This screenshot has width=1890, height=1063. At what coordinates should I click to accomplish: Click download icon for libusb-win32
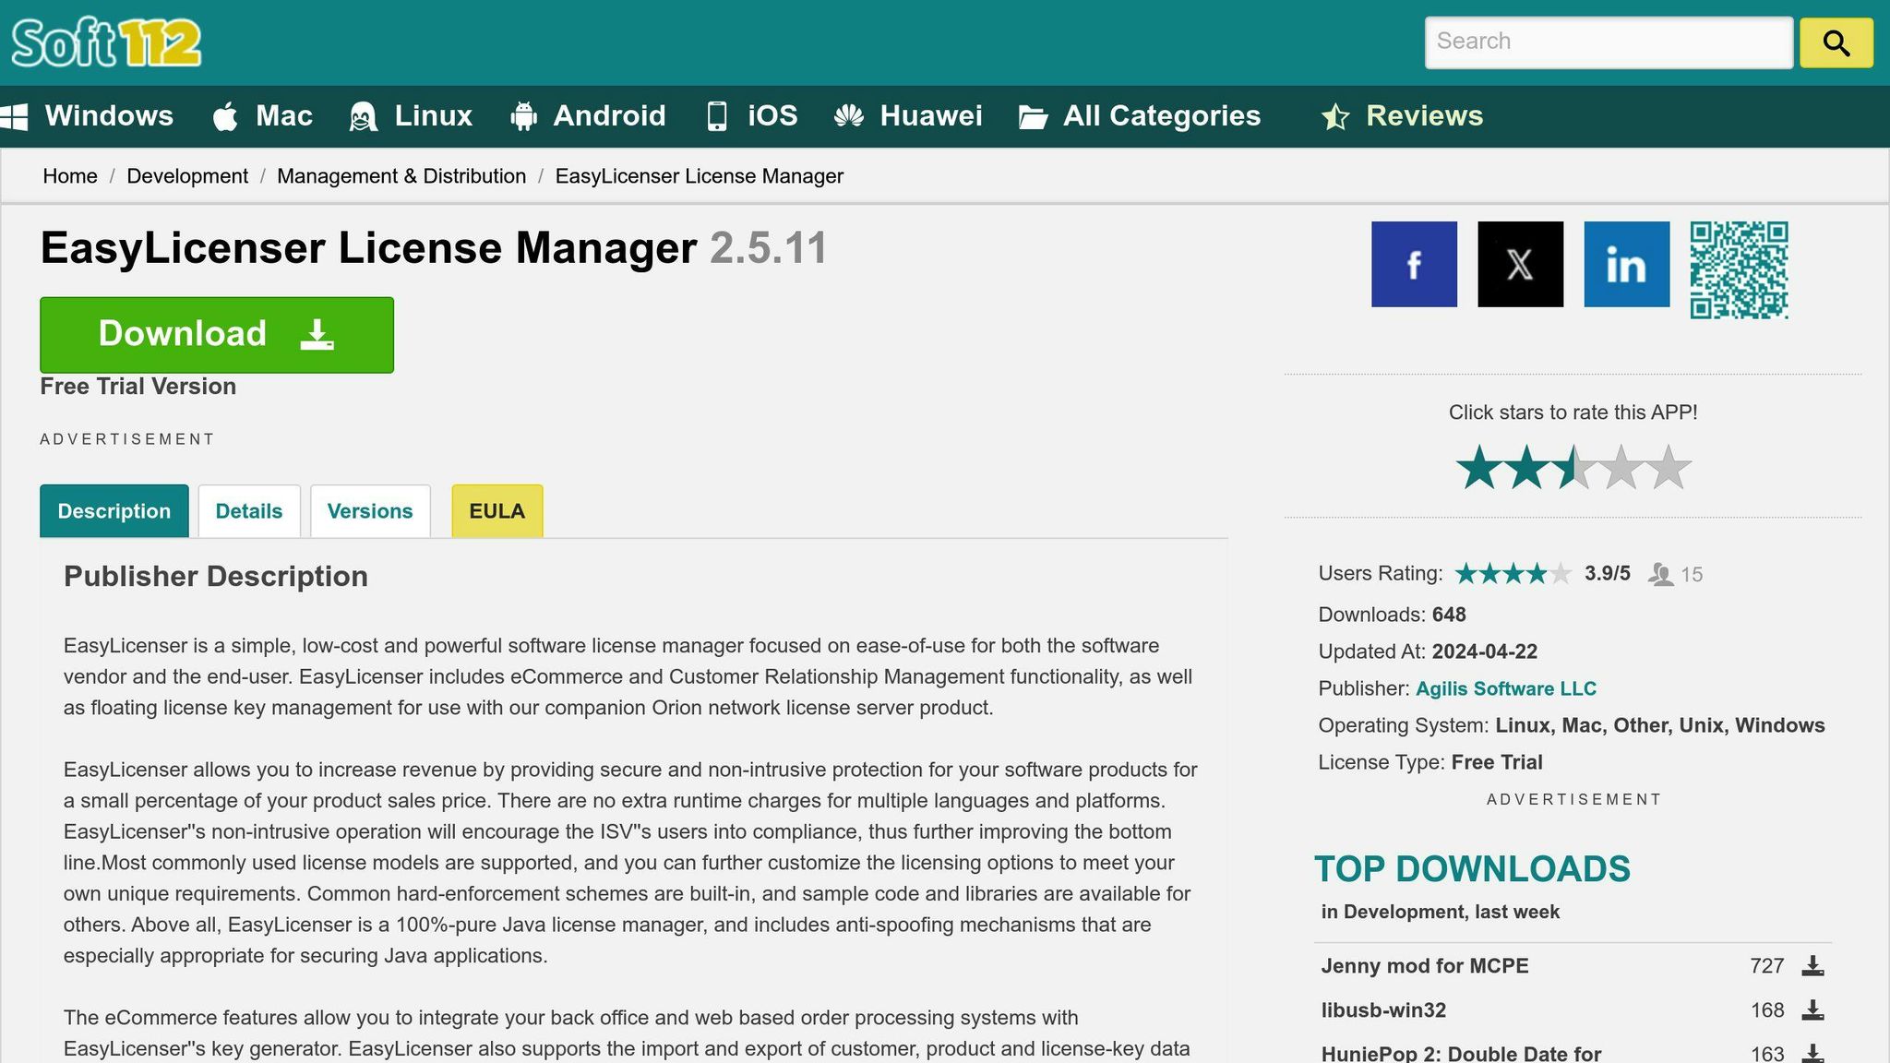coord(1812,1010)
